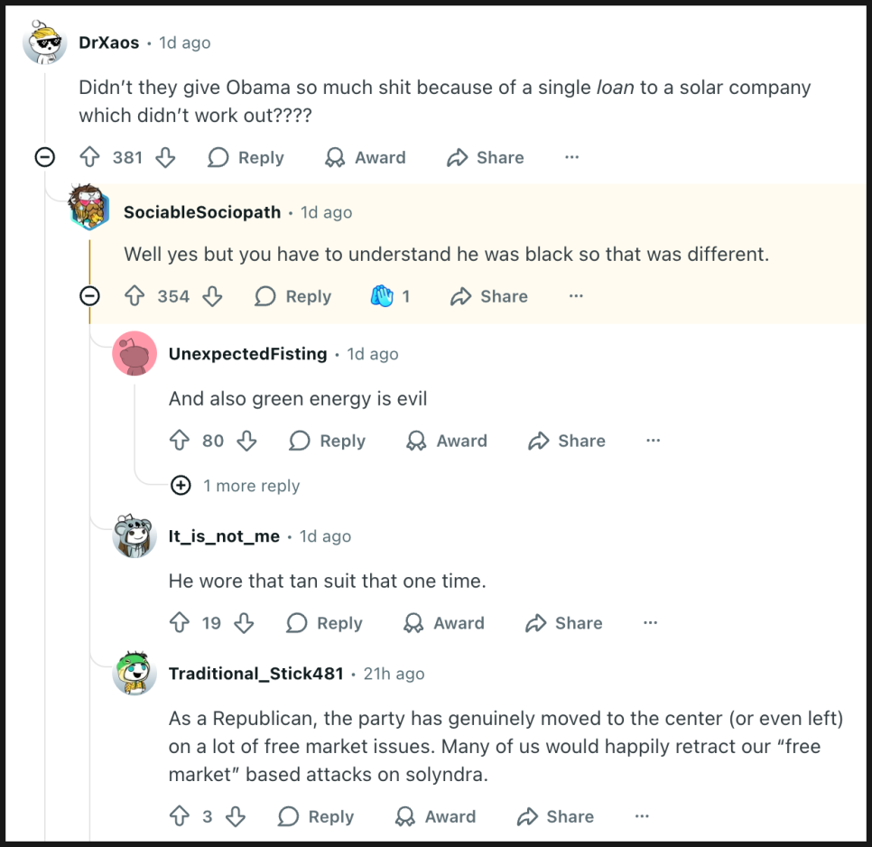872x847 pixels.
Task: Downvote the 'green energy is evil' comment
Action: tap(246, 441)
